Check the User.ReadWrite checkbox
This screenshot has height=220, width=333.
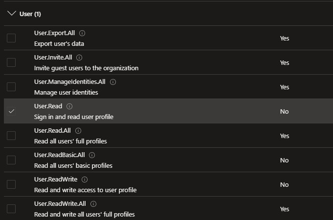coord(11,184)
